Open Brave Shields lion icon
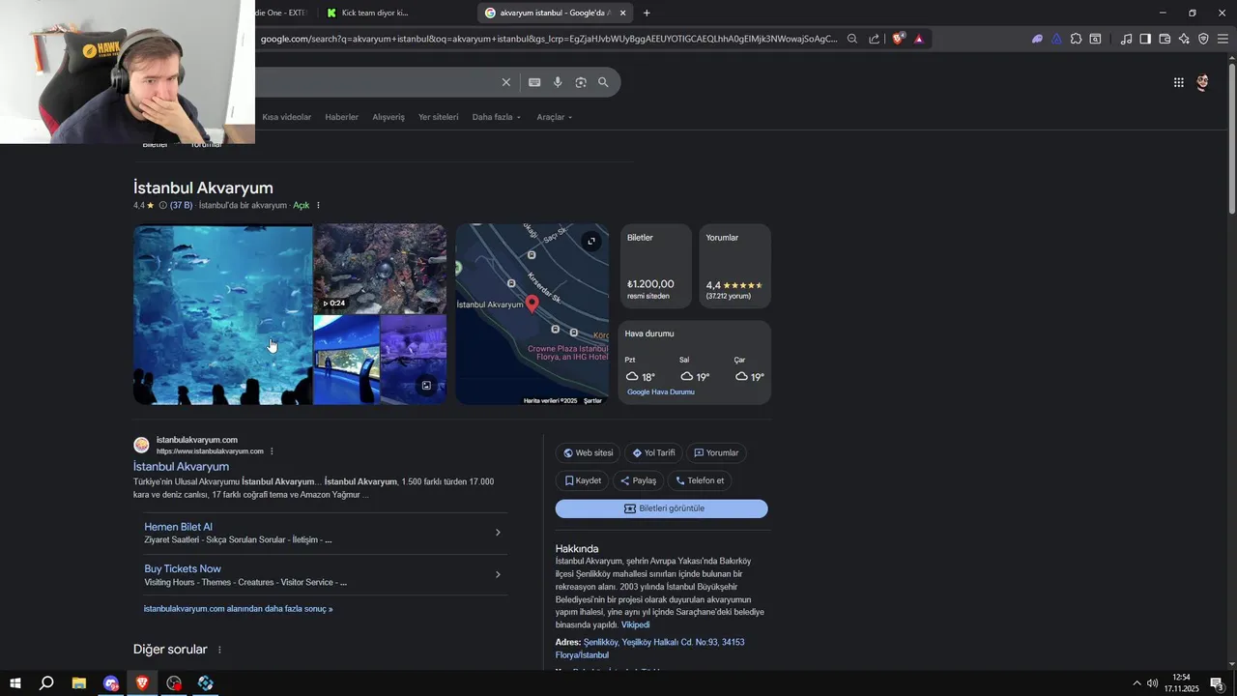This screenshot has height=696, width=1237. click(x=898, y=39)
